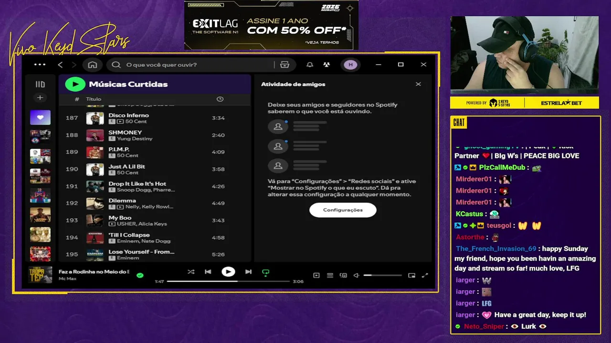
Task: Click the album cover of 'Dilemma'
Action: tap(95, 203)
